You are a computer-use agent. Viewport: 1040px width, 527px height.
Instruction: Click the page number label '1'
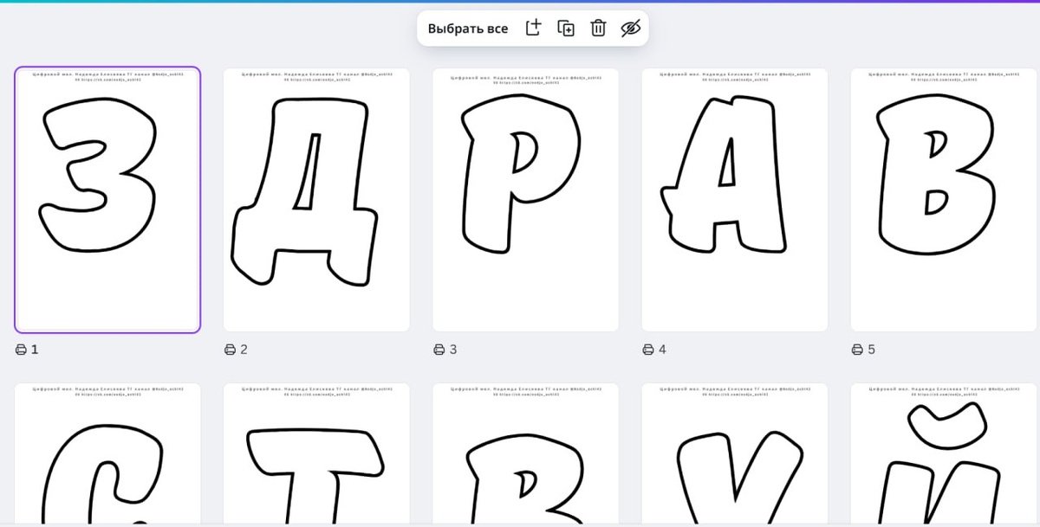coord(35,350)
